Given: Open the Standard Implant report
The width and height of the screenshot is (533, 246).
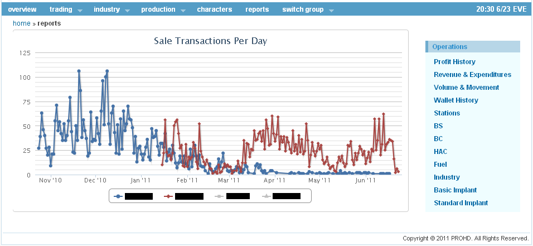Looking at the screenshot, I should (x=461, y=203).
